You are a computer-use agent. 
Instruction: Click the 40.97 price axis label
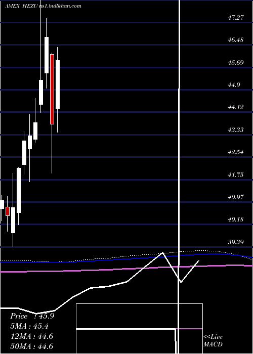(x=236, y=197)
